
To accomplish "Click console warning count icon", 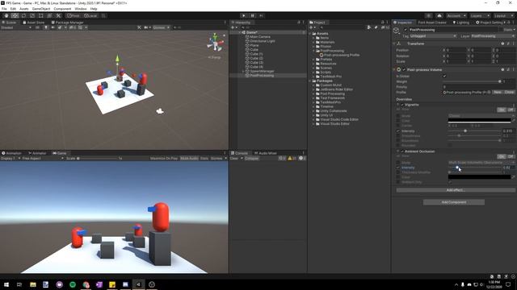I will pyautogui.click(x=292, y=159).
